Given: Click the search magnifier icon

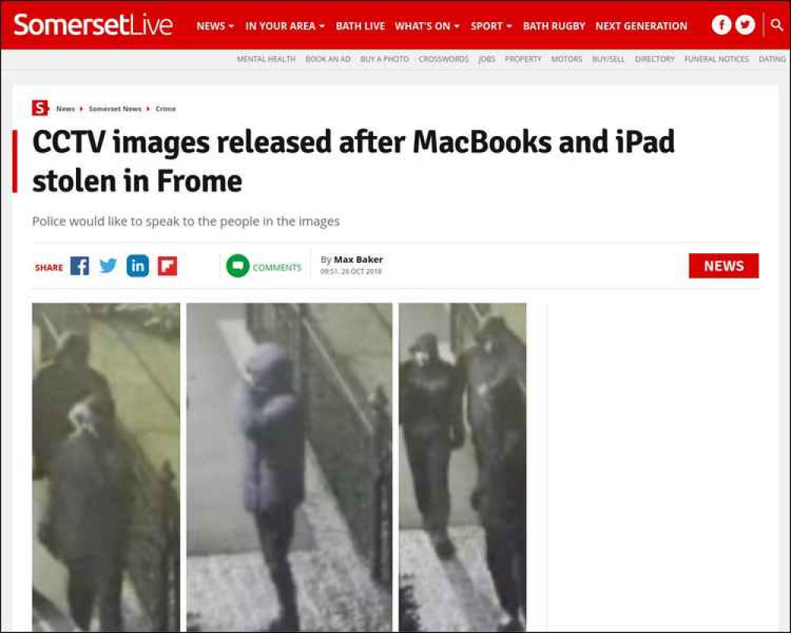Looking at the screenshot, I should 778,25.
